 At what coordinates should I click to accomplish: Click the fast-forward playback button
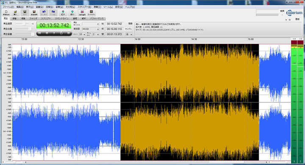tap(69, 33)
